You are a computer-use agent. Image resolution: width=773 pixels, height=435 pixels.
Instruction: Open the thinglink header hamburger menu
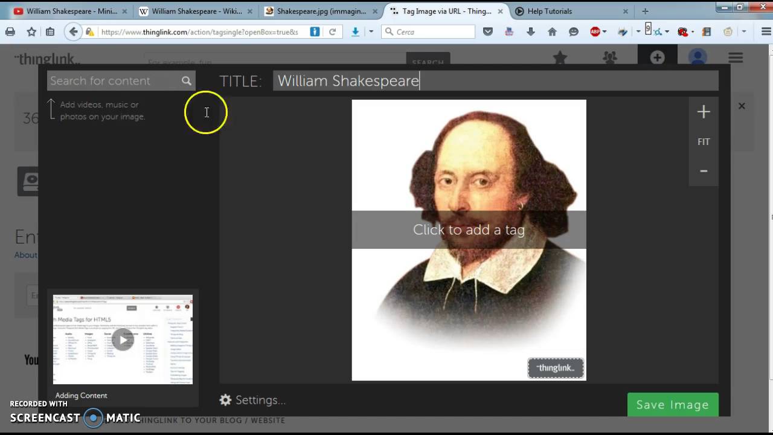pos(736,58)
